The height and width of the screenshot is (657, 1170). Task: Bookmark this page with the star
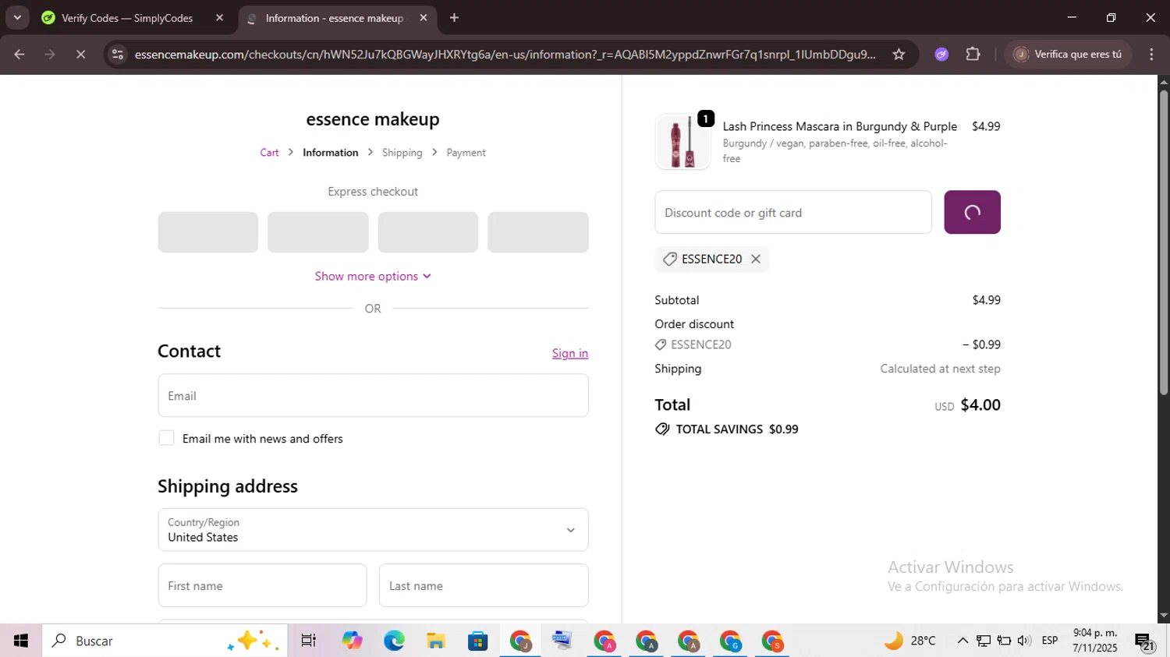coord(899,54)
